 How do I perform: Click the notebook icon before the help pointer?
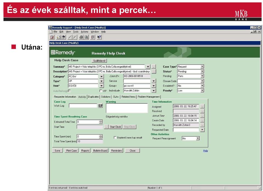pos(93,37)
